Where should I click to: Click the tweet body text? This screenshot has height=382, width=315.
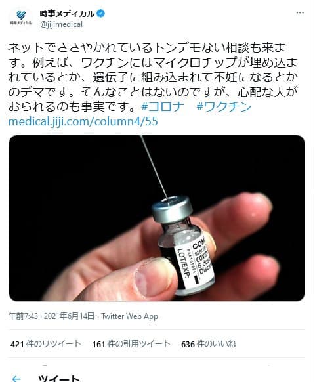click(x=153, y=77)
